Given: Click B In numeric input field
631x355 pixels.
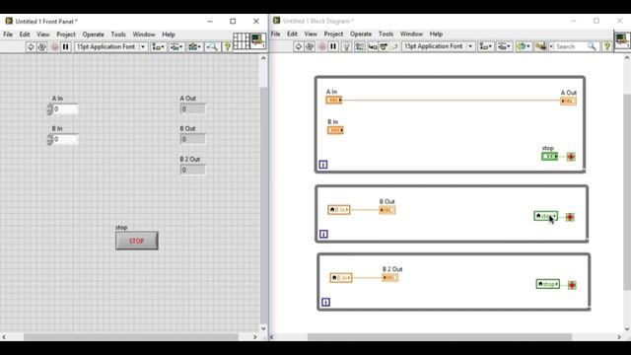Looking at the screenshot, I should tap(66, 139).
